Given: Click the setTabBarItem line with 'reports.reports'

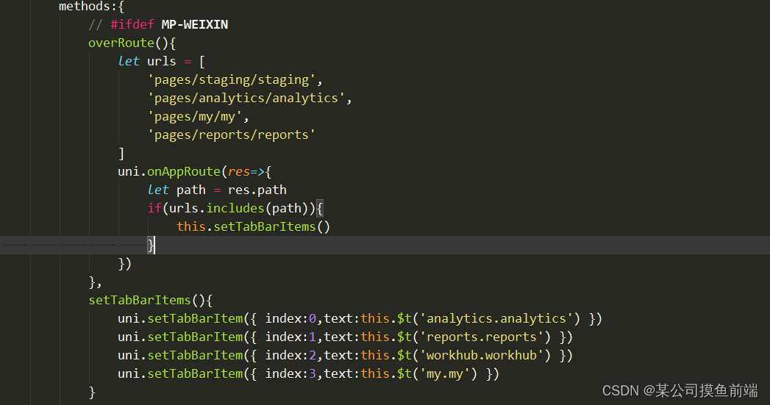Looking at the screenshot, I should pyautogui.click(x=345, y=337).
